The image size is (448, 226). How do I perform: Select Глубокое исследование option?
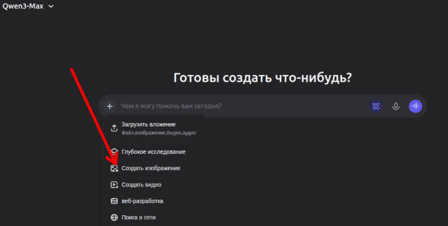[153, 151]
